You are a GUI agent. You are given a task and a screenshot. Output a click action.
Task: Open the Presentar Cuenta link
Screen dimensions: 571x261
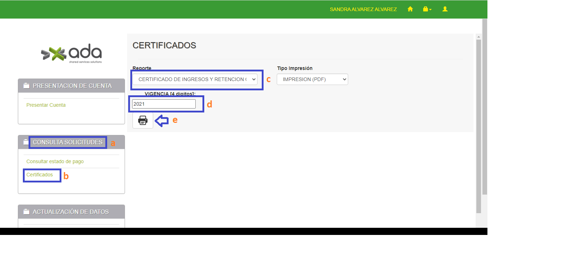pyautogui.click(x=46, y=105)
